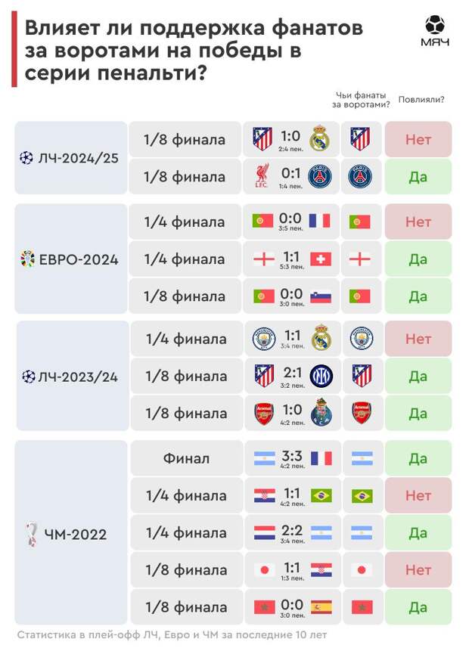Viewport: 469px width, 648px height.
Task: Select the ЛЧ-2024/25 tournament block
Action: click(x=71, y=158)
